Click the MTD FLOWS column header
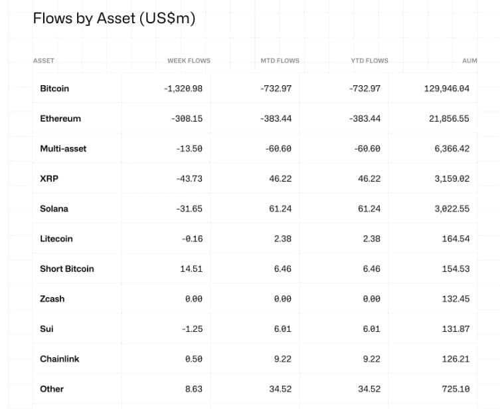 [280, 61]
